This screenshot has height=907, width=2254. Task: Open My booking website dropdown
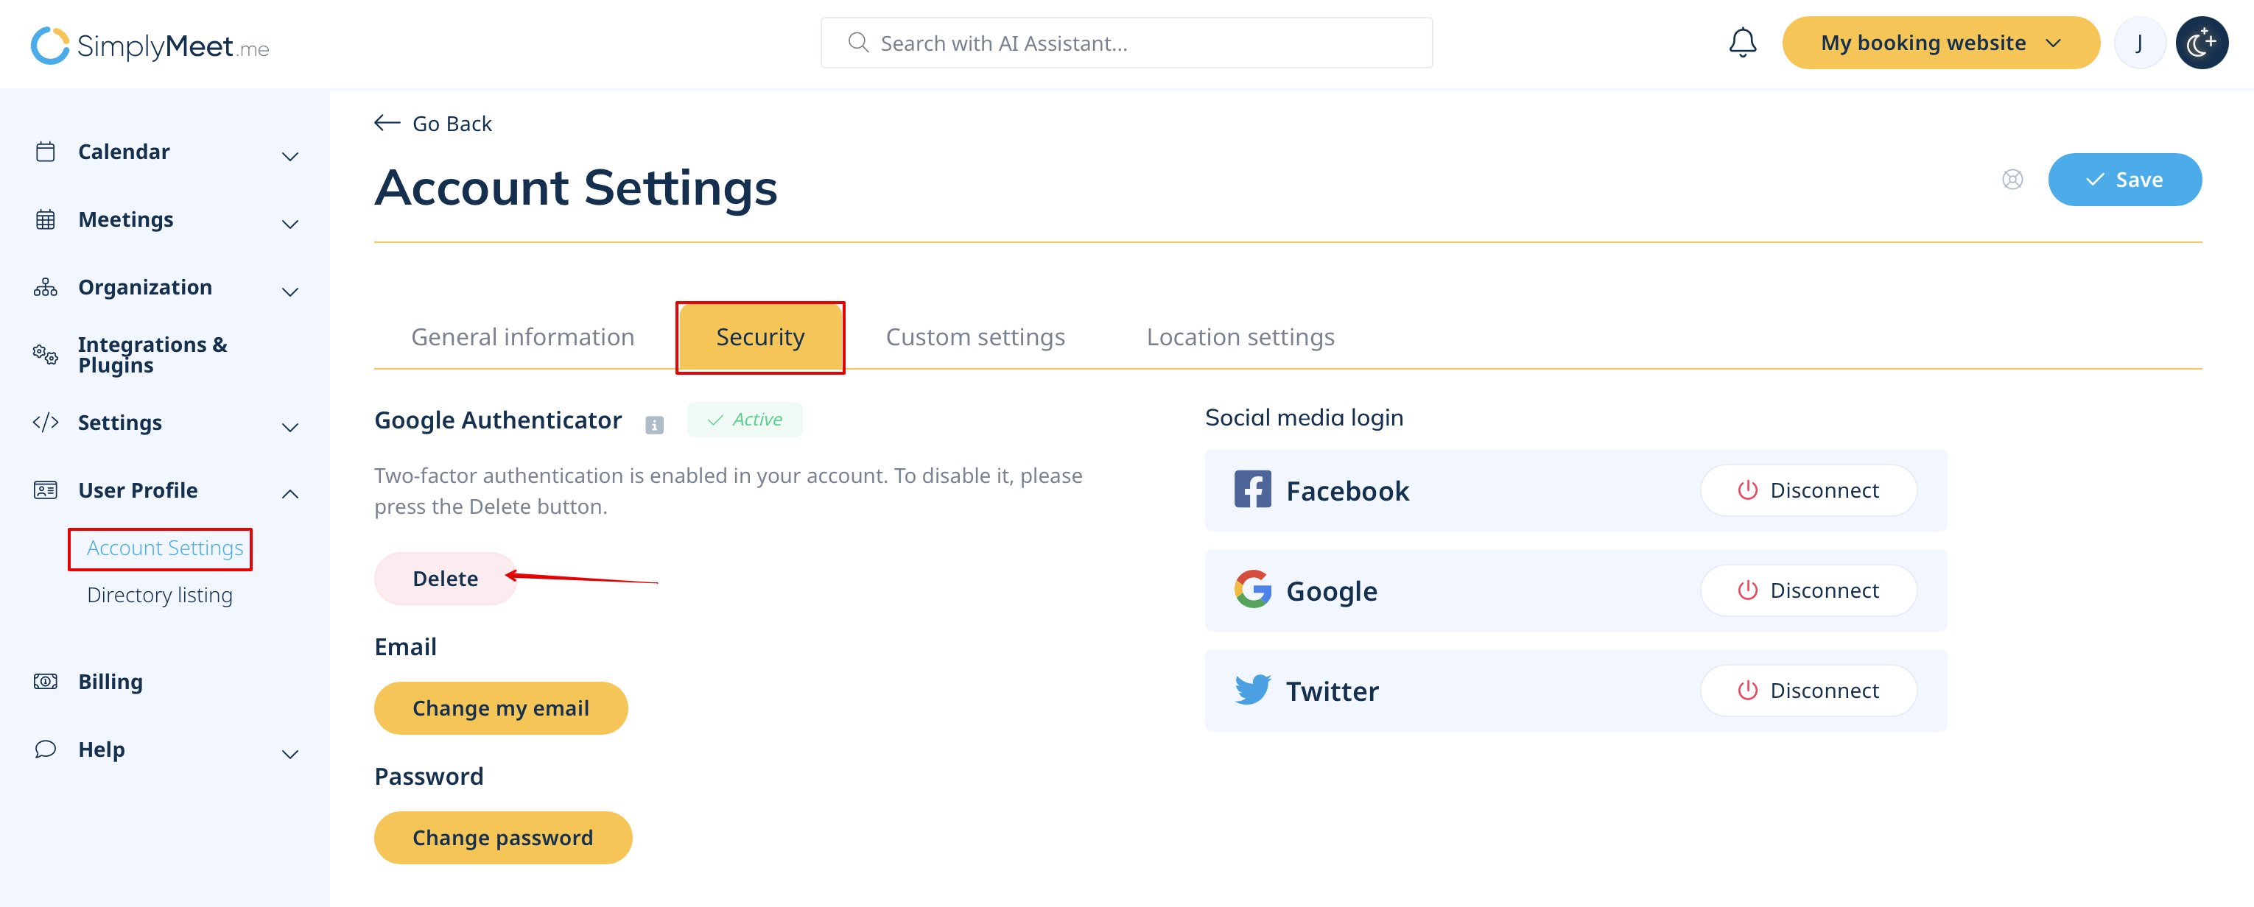tap(1940, 43)
